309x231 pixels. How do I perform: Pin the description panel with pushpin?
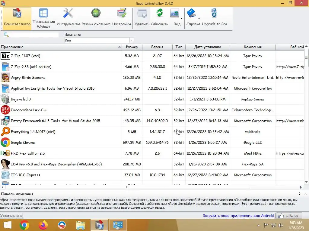click(x=299, y=194)
